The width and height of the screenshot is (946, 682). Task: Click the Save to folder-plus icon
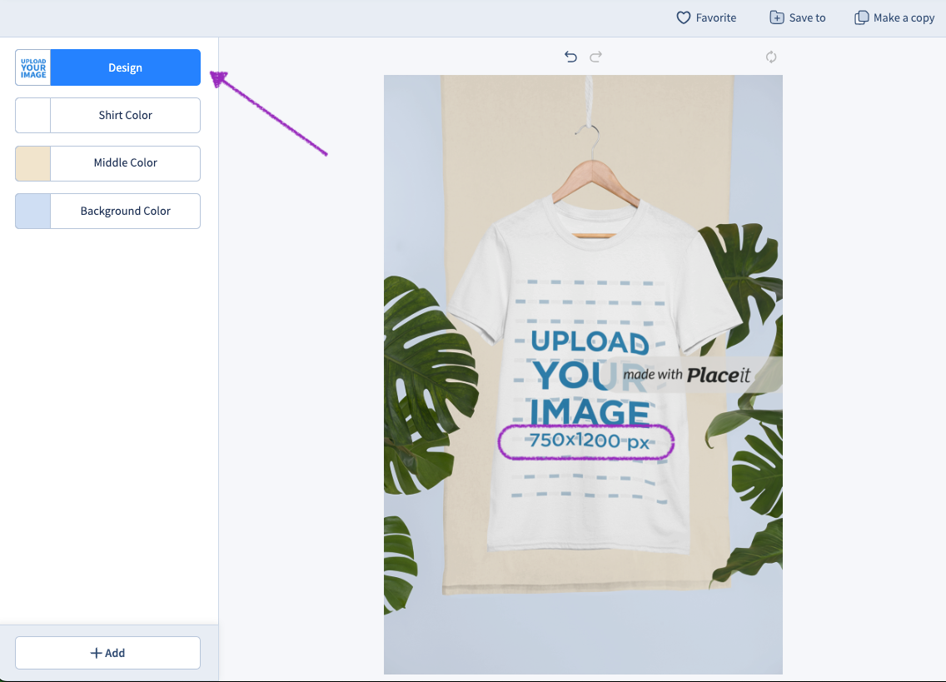point(776,17)
